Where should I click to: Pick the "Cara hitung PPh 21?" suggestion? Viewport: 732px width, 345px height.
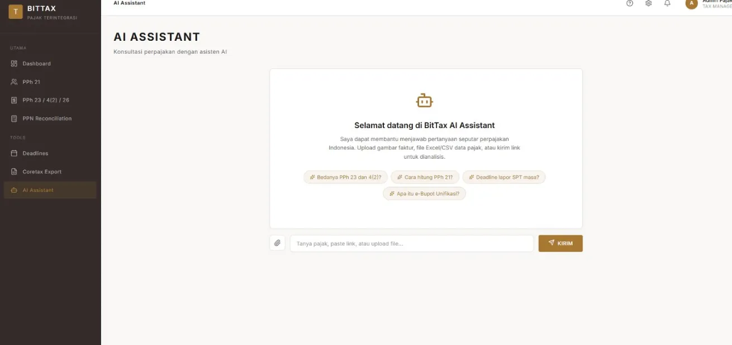click(x=425, y=177)
